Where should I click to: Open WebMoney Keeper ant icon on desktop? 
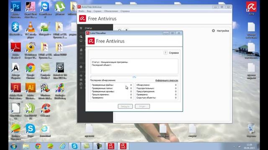[x=31, y=50]
